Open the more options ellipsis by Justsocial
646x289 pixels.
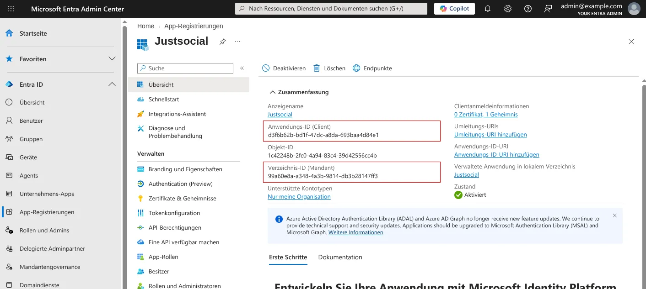pos(237,42)
